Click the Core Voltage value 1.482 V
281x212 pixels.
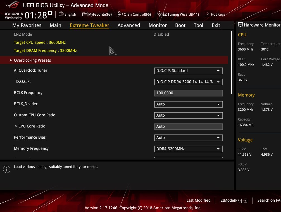[267, 65]
